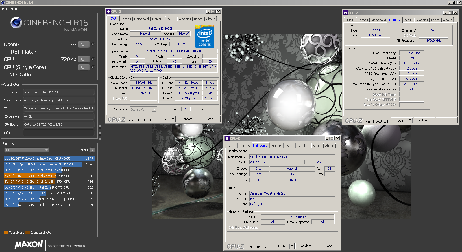Toggle the OpenGL test checkbox
462x252 pixels.
[x=93, y=44]
